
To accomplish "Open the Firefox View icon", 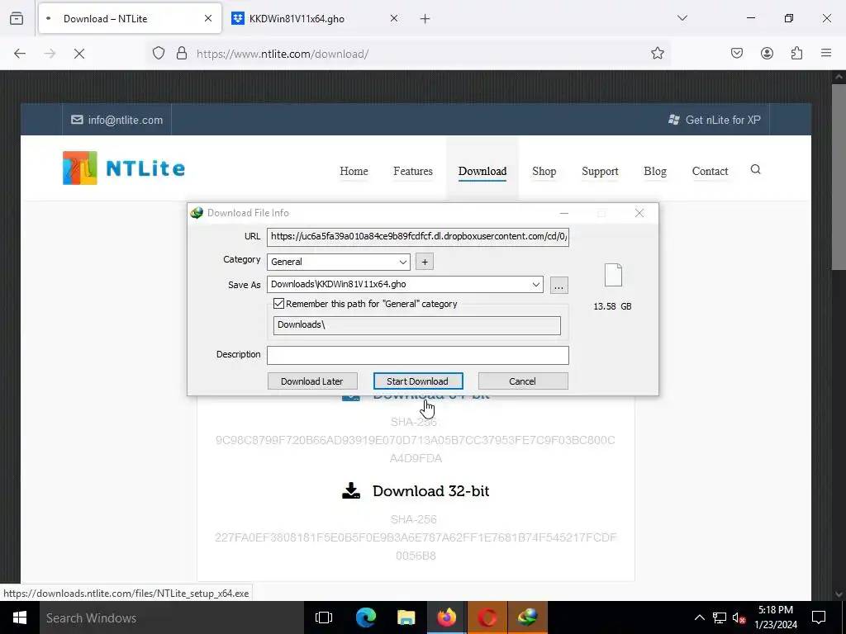I will 17,19.
